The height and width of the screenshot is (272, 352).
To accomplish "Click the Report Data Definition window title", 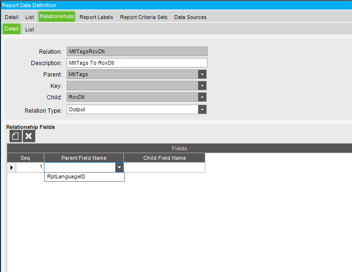I will click(x=29, y=5).
